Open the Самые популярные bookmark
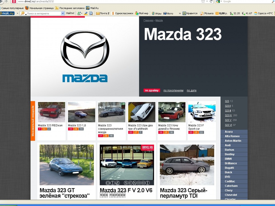Screen dimensions: 275x206 [12, 8]
